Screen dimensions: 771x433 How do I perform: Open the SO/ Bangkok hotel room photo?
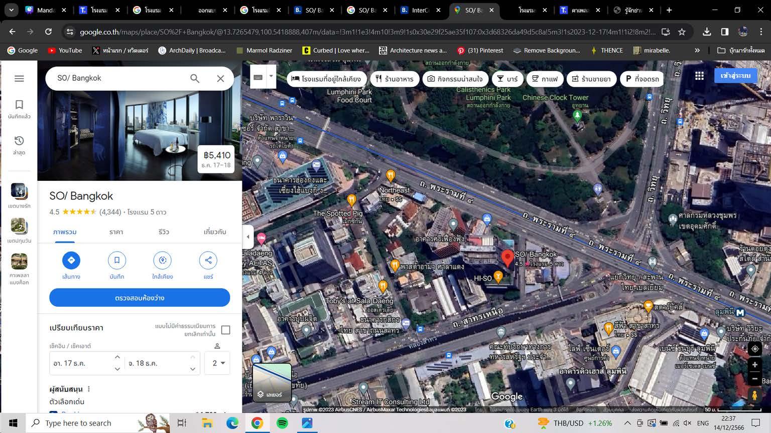[x=140, y=134]
